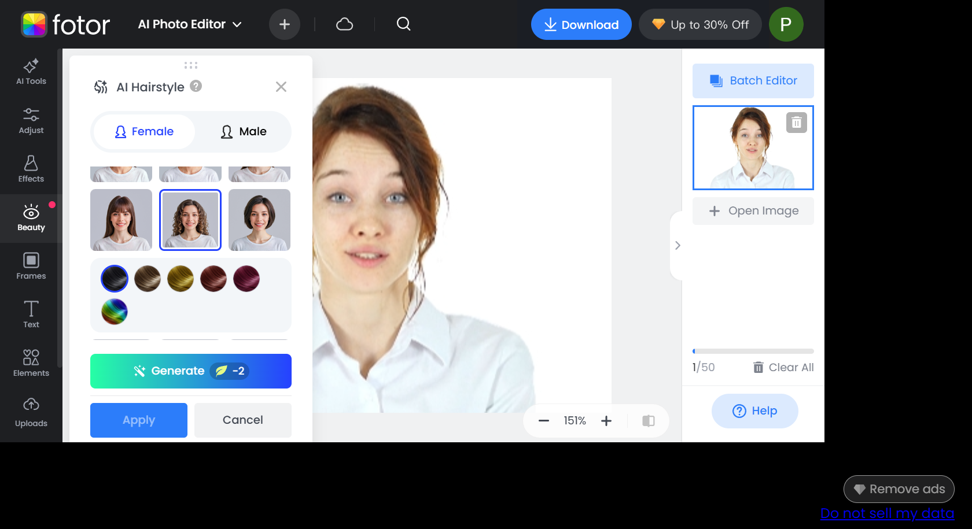Grab the panel drag handle dots
This screenshot has height=529, width=972.
191,65
